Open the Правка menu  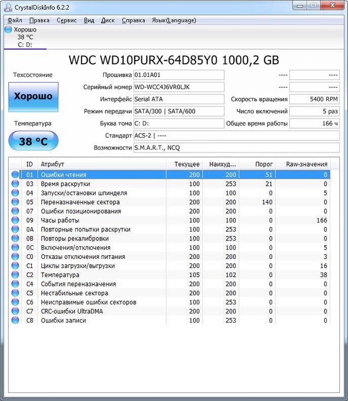click(x=40, y=20)
